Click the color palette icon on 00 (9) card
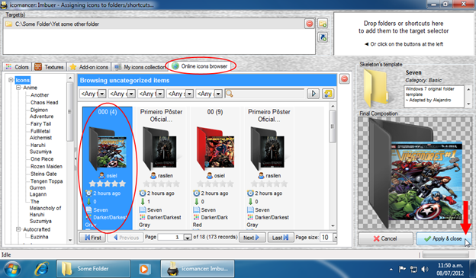Viewport: 476px width, 278px height. (196, 217)
